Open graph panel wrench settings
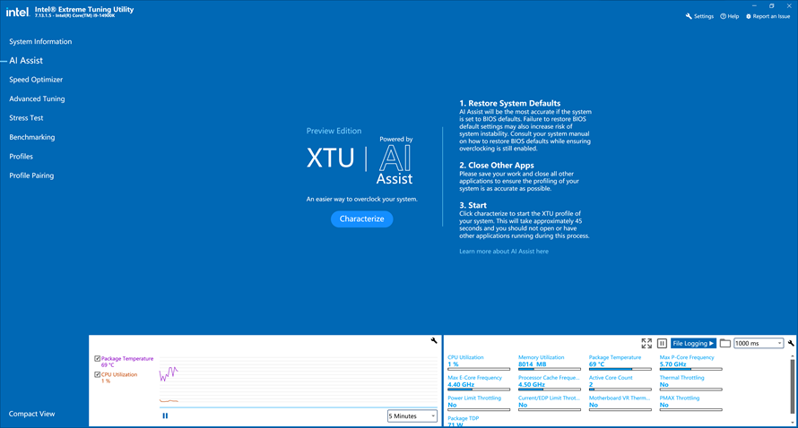Viewport: 798px width, 428px height. [434, 341]
